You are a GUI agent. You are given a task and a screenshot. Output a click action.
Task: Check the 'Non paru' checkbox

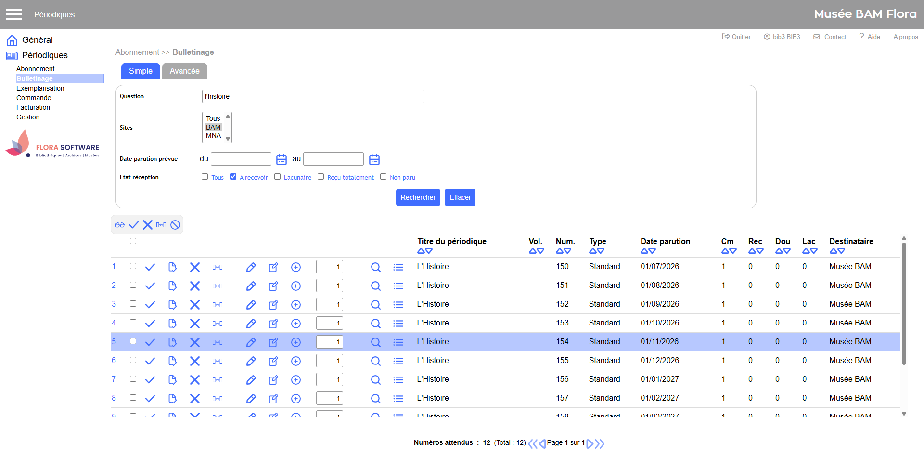click(384, 177)
